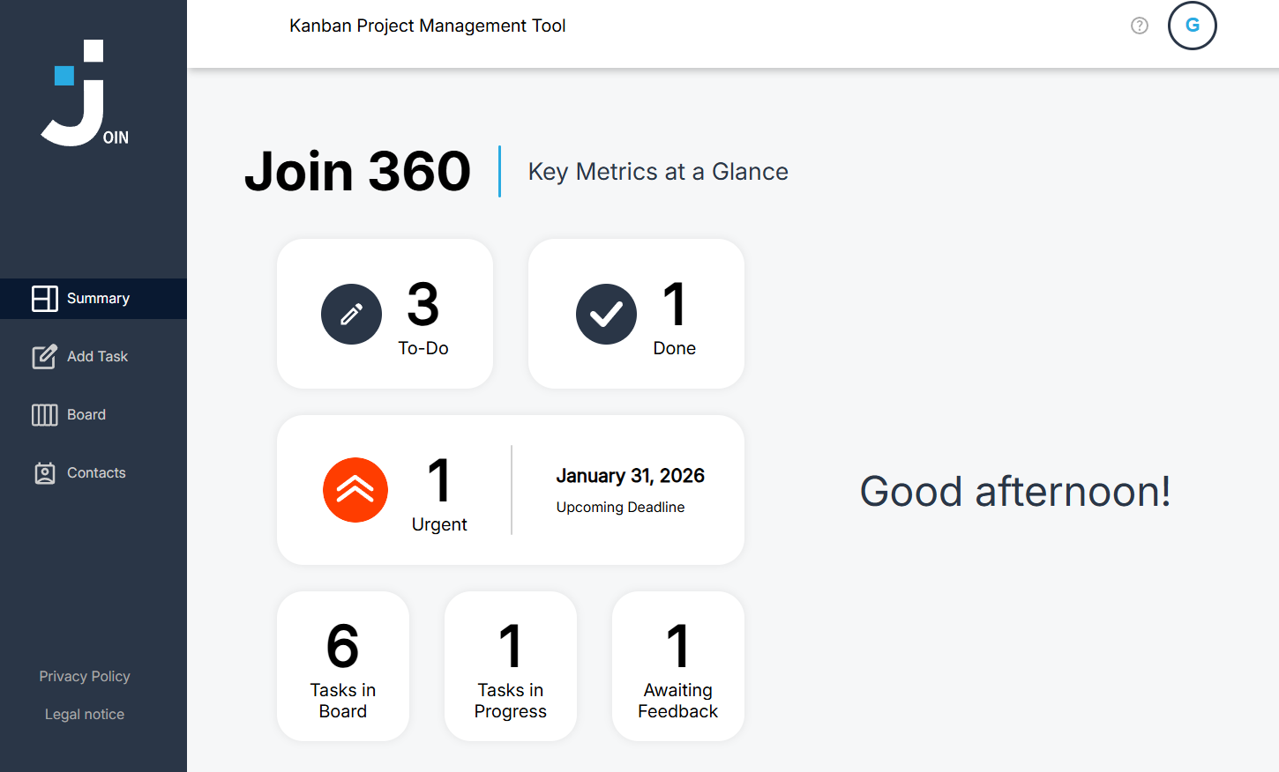Select the Done metrics card
This screenshot has height=772, width=1279.
pos(636,314)
